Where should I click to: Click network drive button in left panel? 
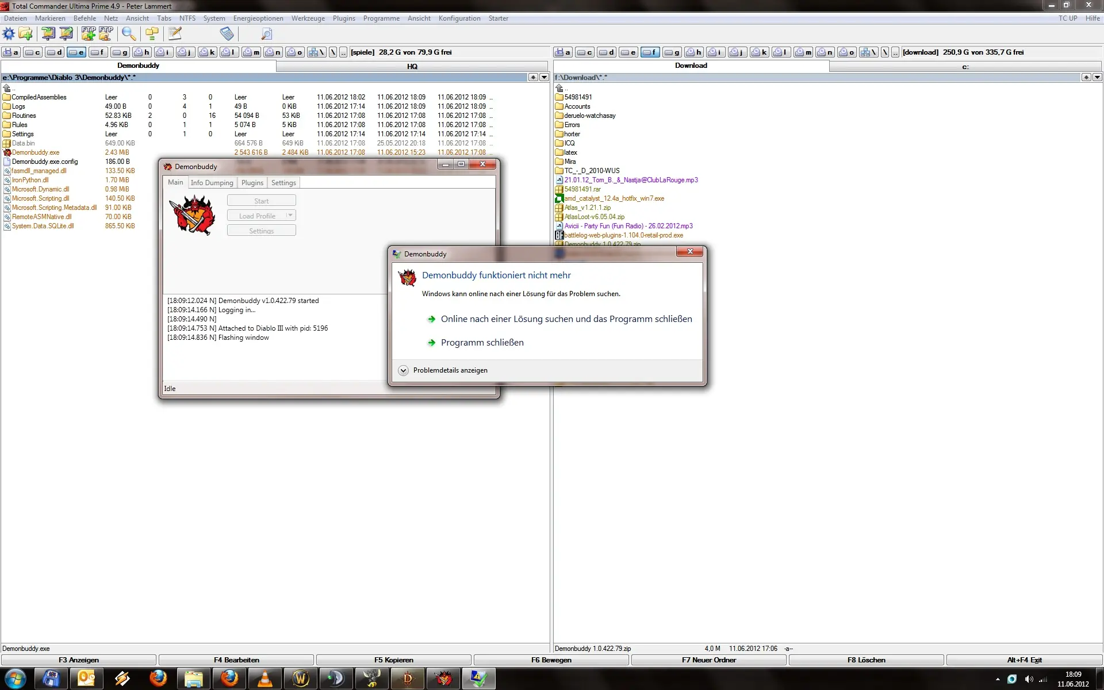pos(317,52)
